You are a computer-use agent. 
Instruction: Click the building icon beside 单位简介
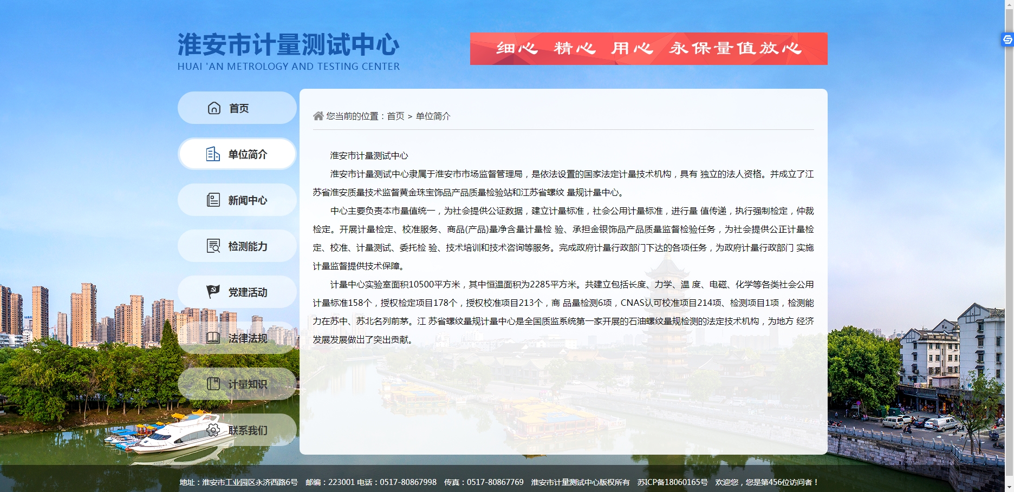(x=213, y=154)
